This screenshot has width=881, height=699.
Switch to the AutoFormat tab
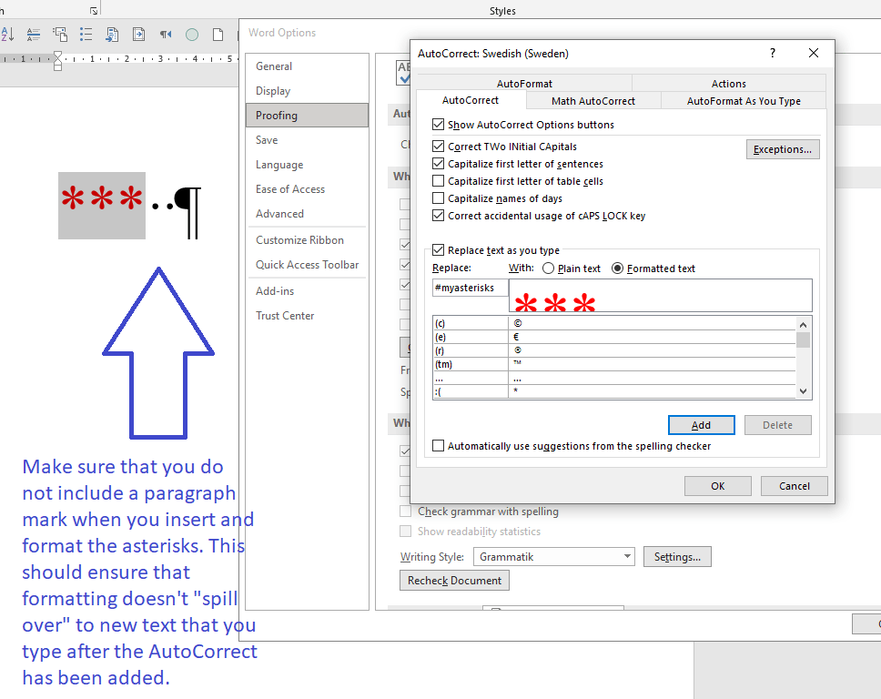point(524,83)
